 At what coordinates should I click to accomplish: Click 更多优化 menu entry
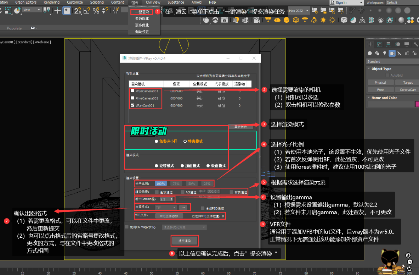tap(142, 25)
